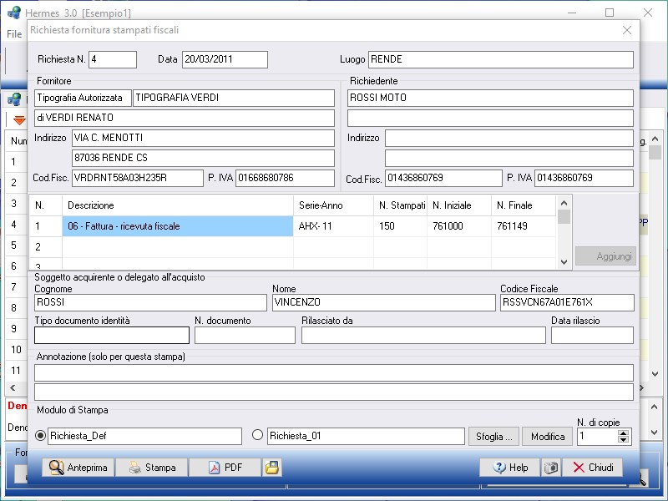Click the N. Stampati cell 150

(x=400, y=226)
